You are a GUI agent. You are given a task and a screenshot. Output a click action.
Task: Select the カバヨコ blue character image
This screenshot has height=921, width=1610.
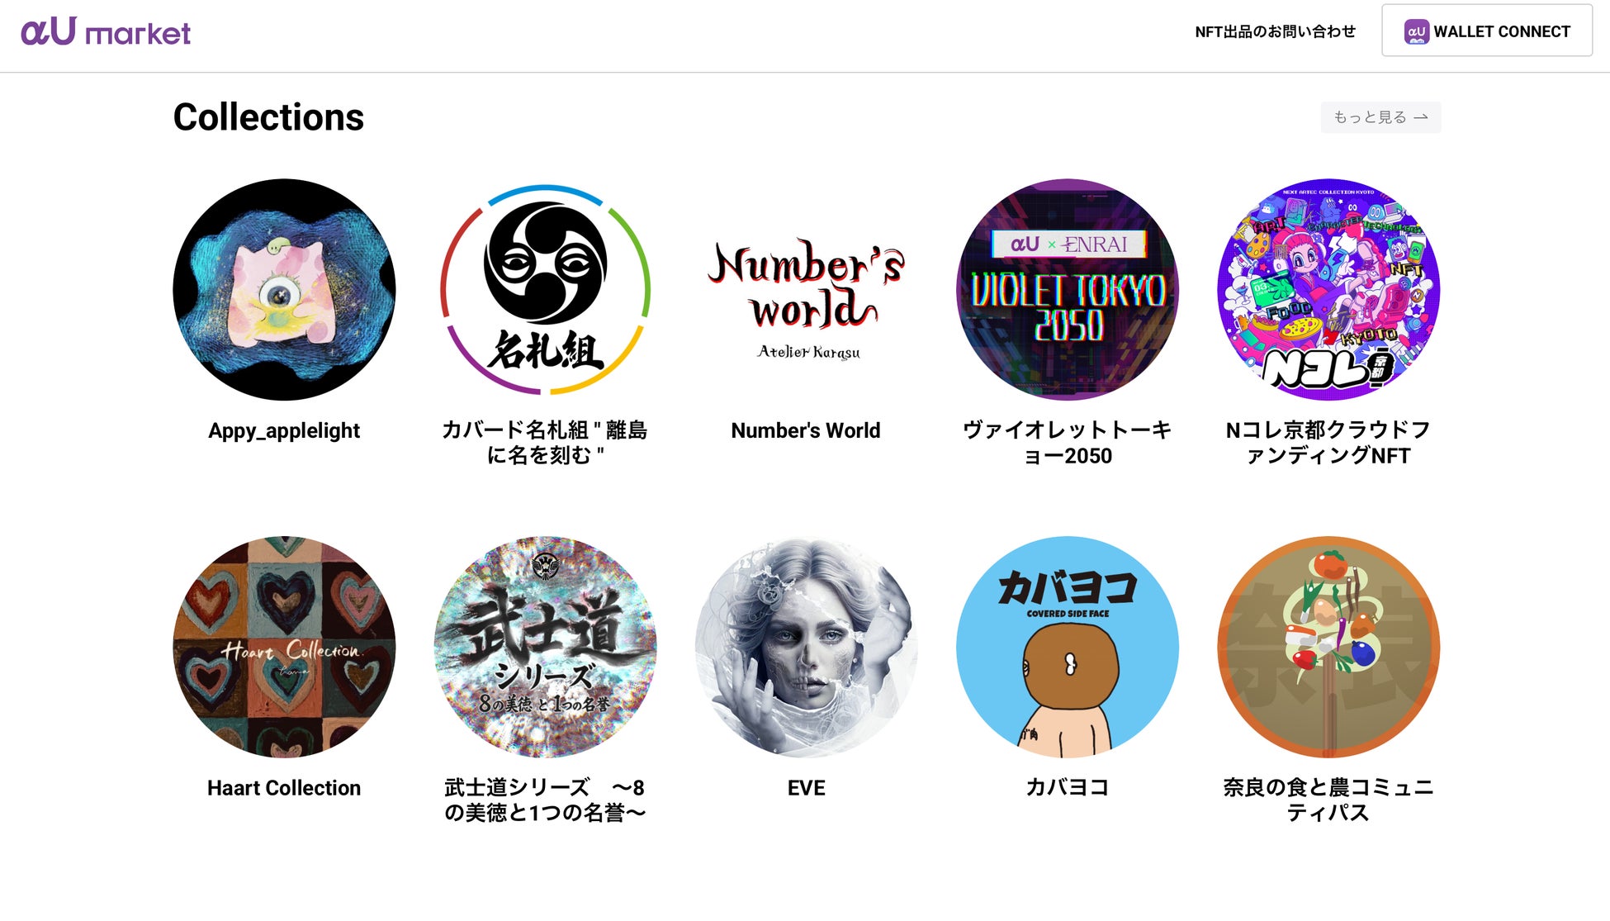click(x=1067, y=647)
